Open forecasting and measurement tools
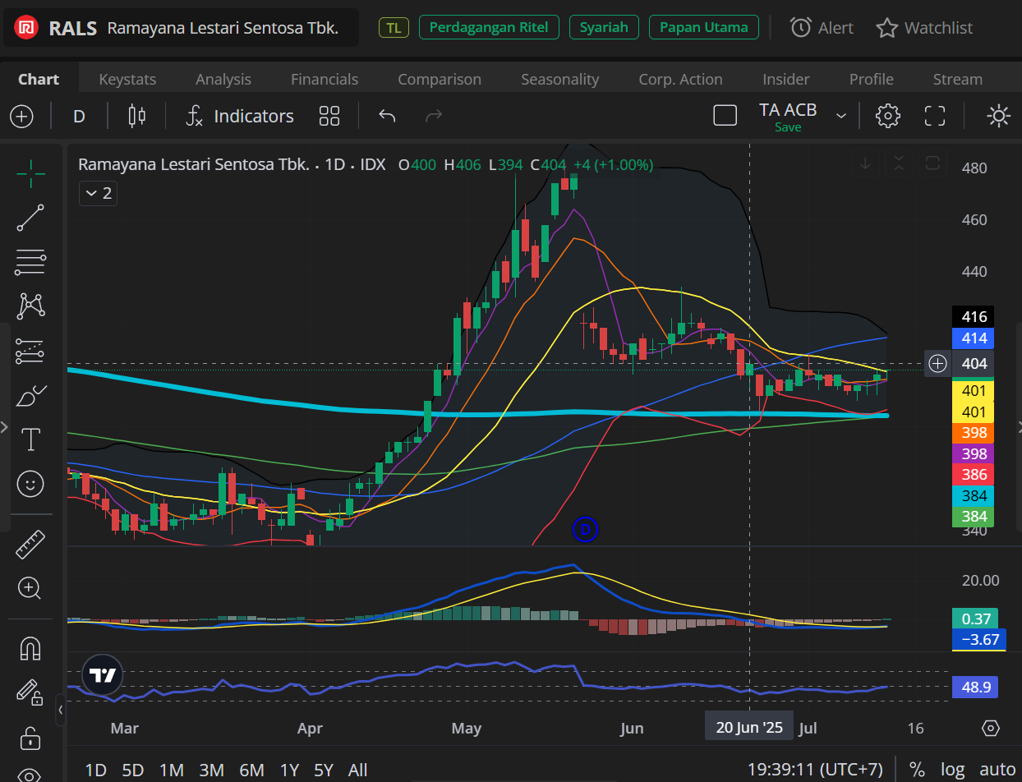The image size is (1022, 782). click(x=30, y=352)
